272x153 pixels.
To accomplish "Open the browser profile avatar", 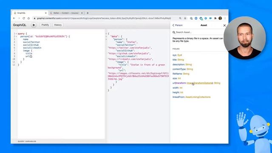I will 220,18.
